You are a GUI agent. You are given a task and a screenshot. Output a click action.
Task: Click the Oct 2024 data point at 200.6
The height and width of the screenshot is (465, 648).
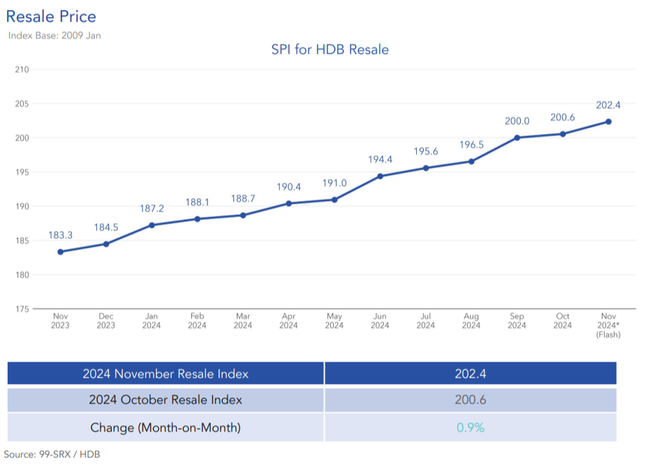[x=562, y=133]
